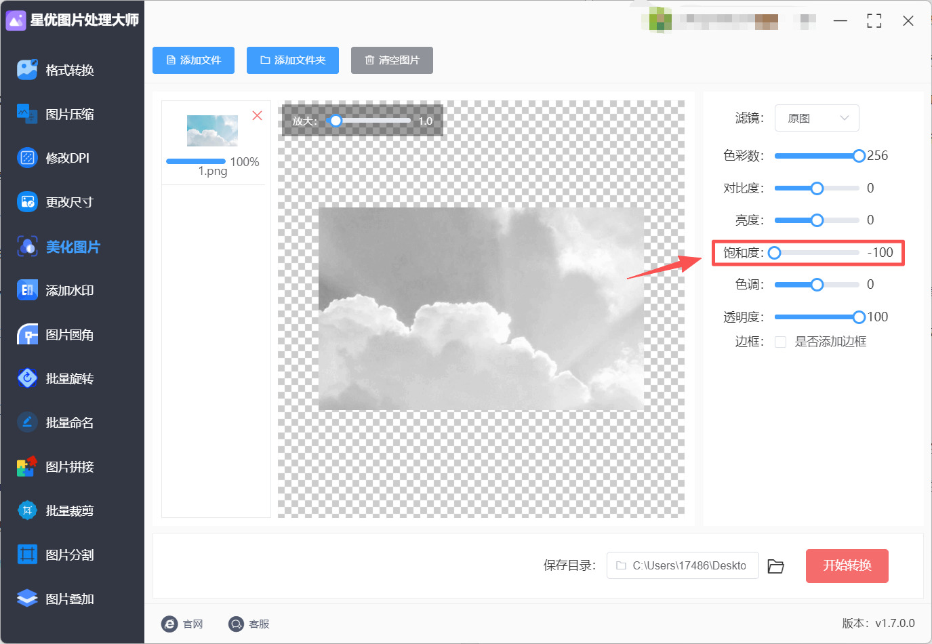
Task: Switch to 添加水印 menu label
Action: coord(70,290)
